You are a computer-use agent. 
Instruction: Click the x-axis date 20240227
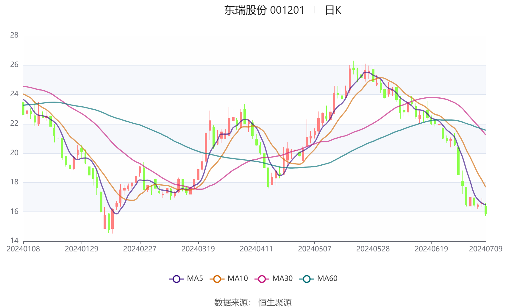click(x=140, y=249)
